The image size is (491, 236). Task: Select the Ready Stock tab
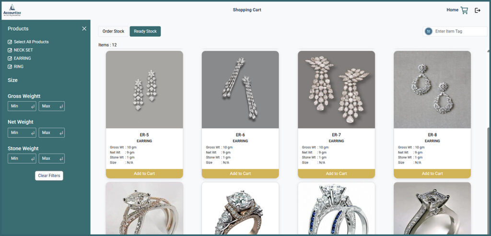(145, 31)
